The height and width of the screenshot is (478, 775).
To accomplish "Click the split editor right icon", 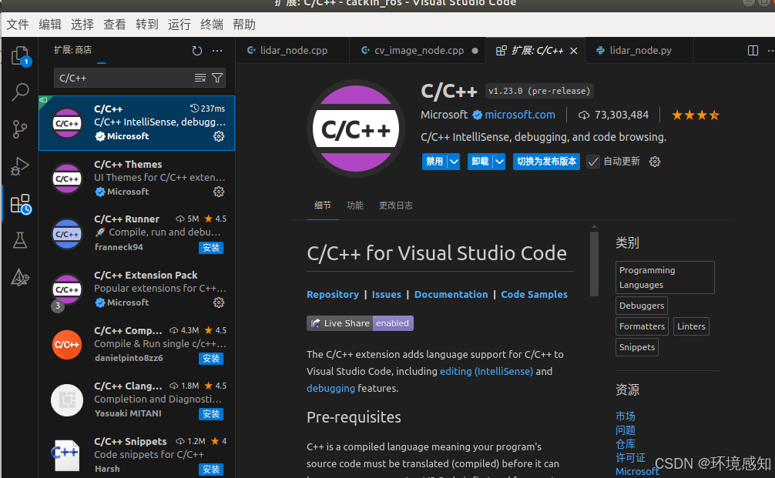I will [x=753, y=50].
